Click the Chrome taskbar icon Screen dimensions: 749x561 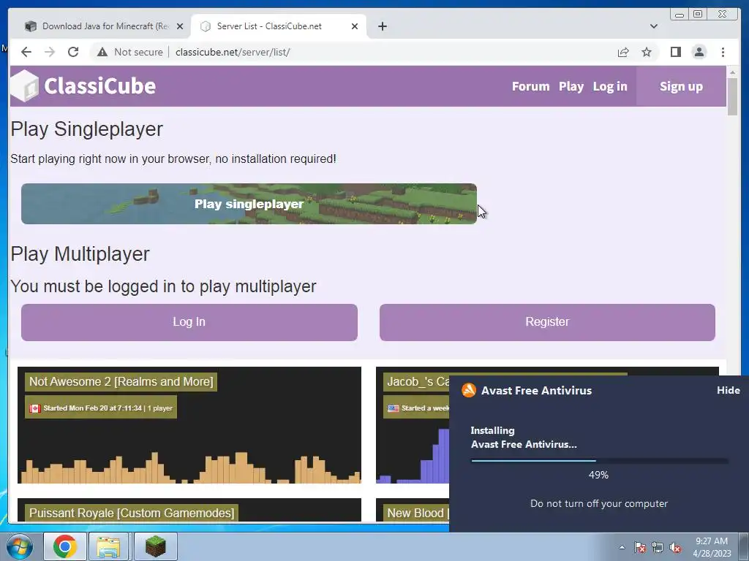pos(65,546)
